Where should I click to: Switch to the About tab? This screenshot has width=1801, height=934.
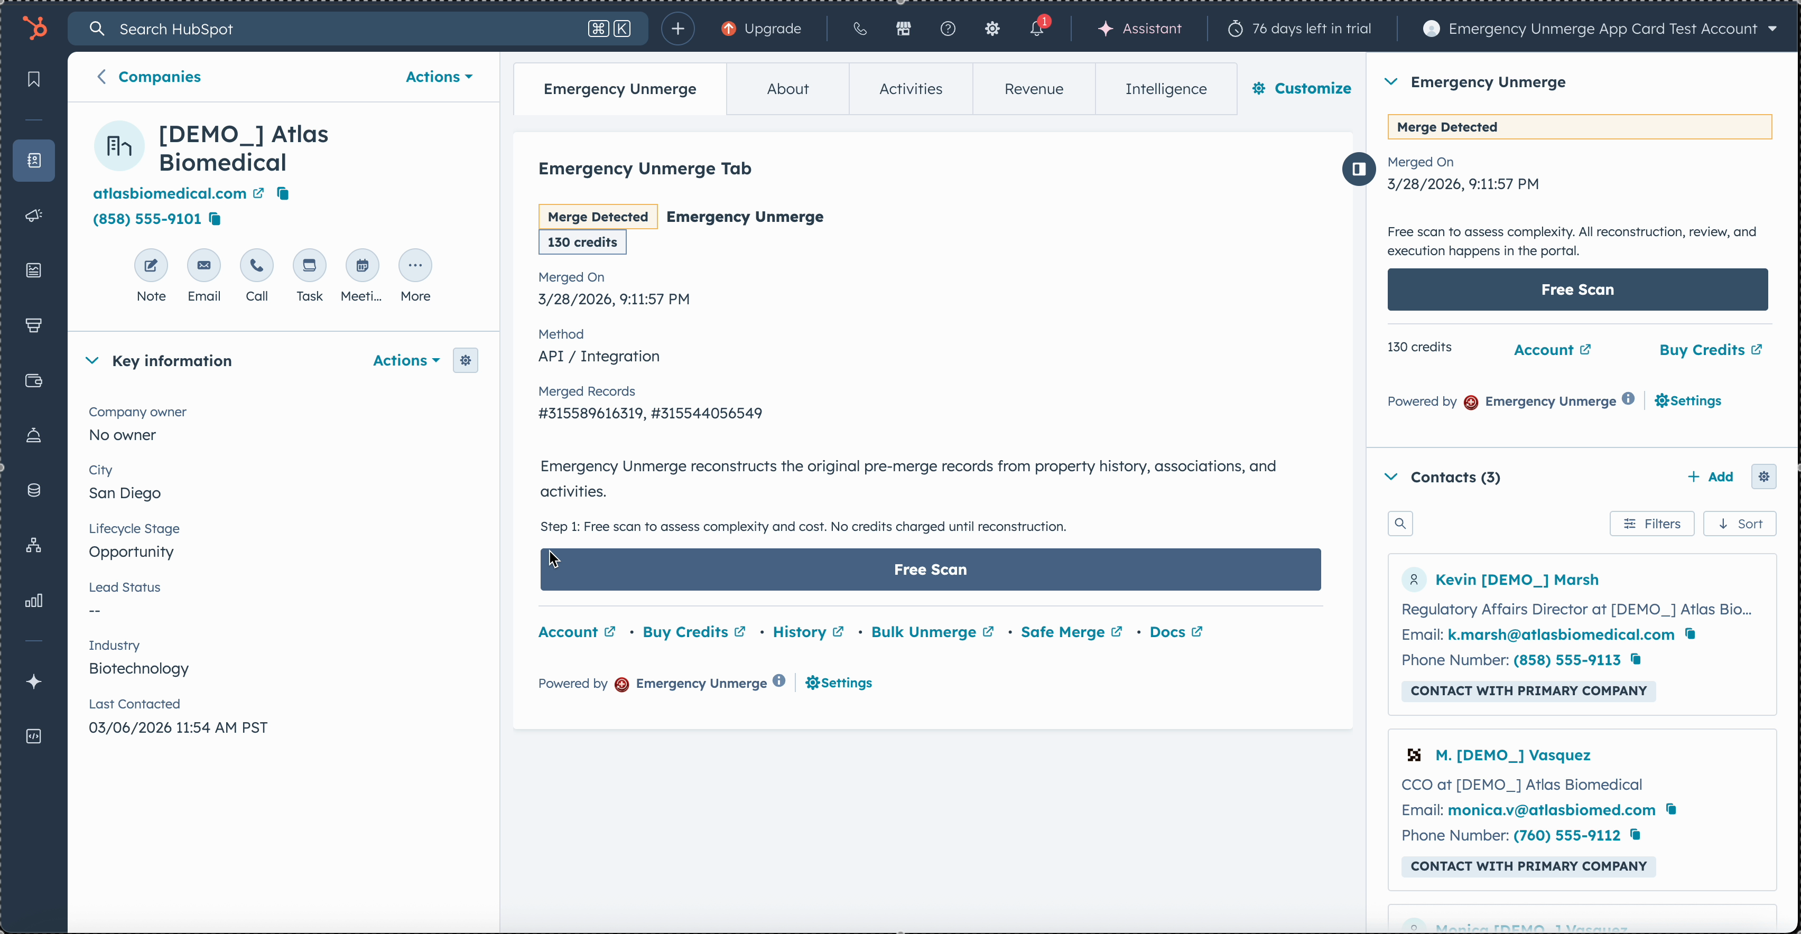click(x=787, y=89)
